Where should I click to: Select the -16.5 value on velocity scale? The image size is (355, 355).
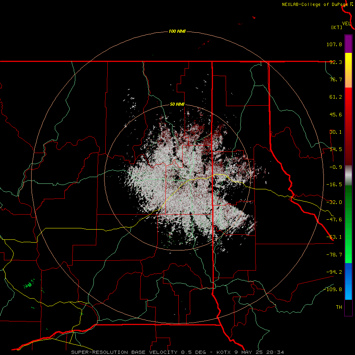(334, 185)
